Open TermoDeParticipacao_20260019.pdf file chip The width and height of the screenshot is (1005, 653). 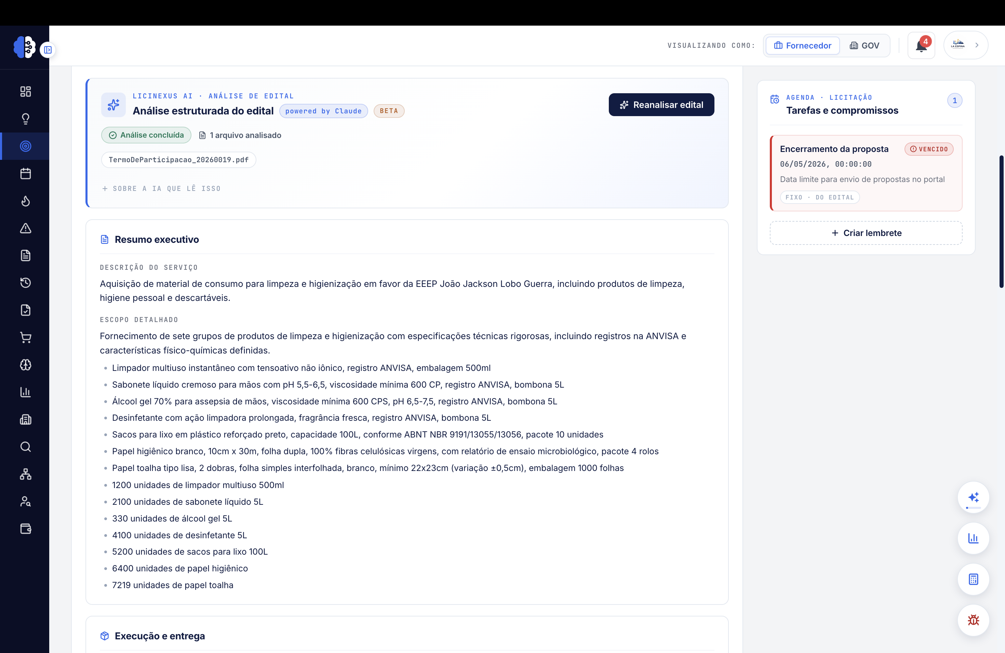click(x=179, y=160)
